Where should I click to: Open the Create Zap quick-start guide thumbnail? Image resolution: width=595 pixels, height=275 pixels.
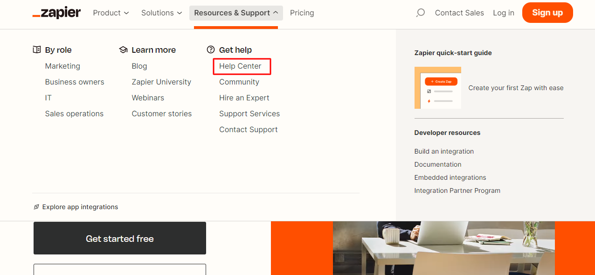[x=437, y=88]
